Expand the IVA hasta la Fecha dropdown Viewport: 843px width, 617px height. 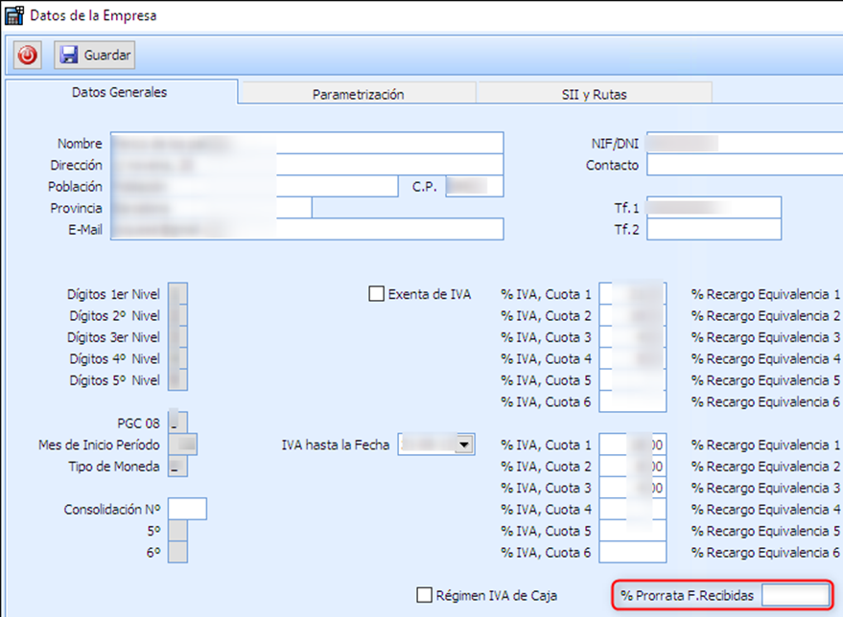tap(465, 446)
